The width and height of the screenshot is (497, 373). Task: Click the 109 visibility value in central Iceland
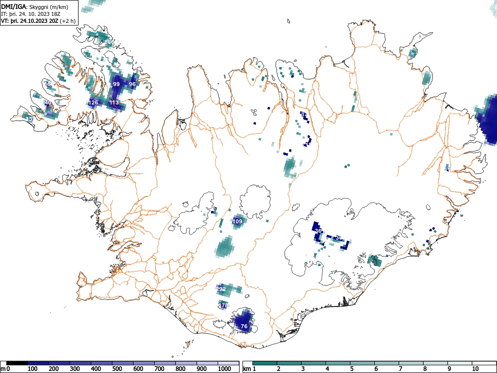[x=238, y=221]
